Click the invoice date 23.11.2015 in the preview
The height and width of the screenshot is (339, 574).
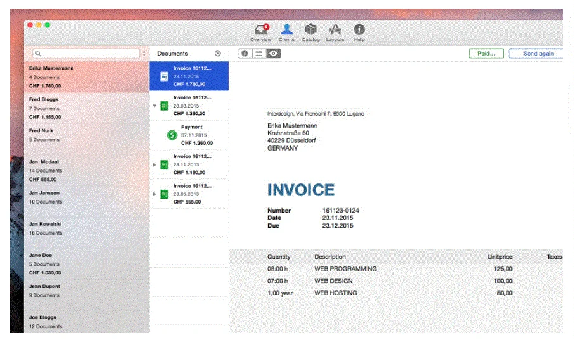(338, 218)
